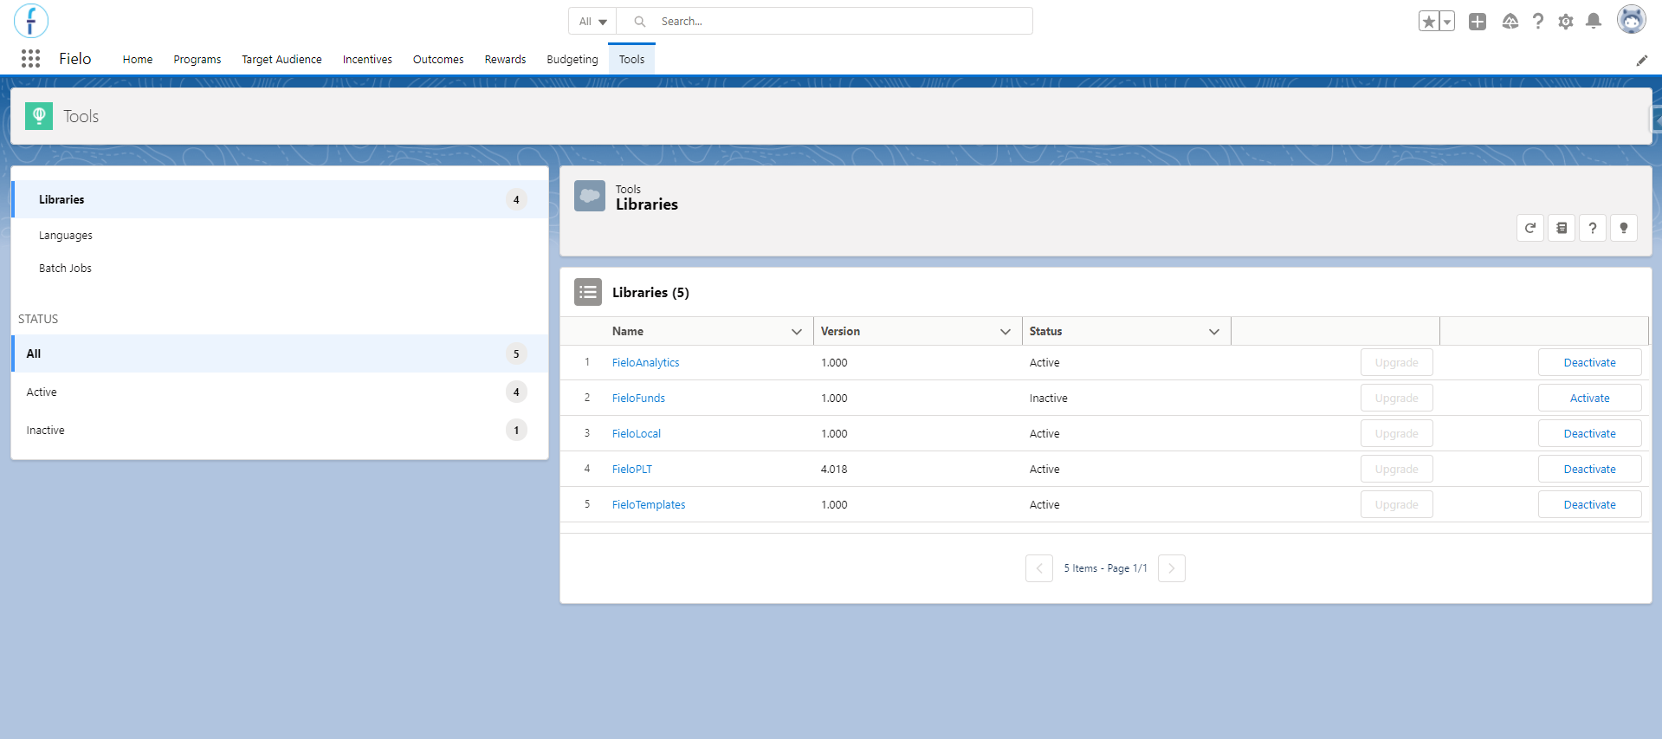Click the pencil icon to edit navigation
1662x739 pixels.
1641,60
